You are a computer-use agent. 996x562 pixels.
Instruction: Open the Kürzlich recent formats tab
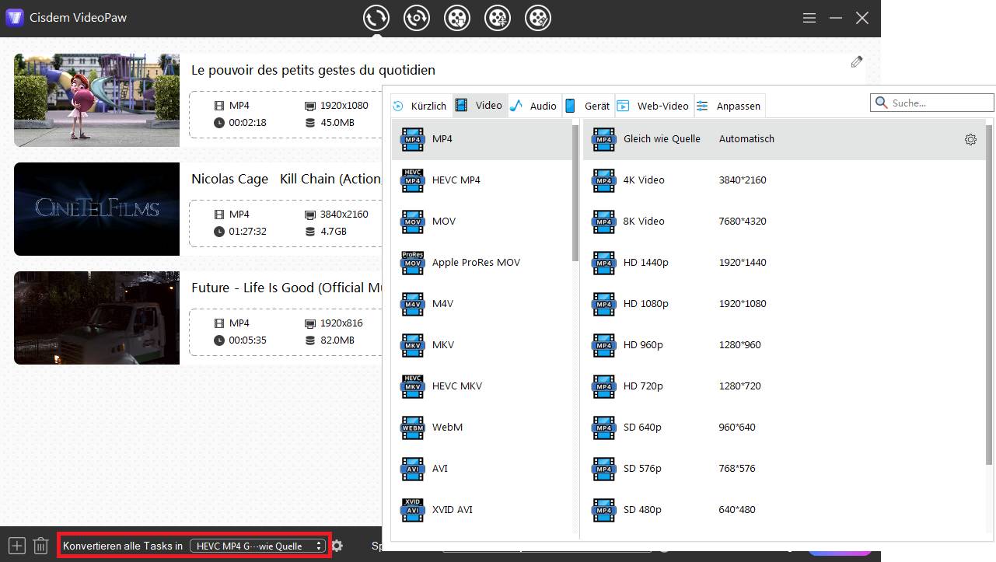point(421,106)
